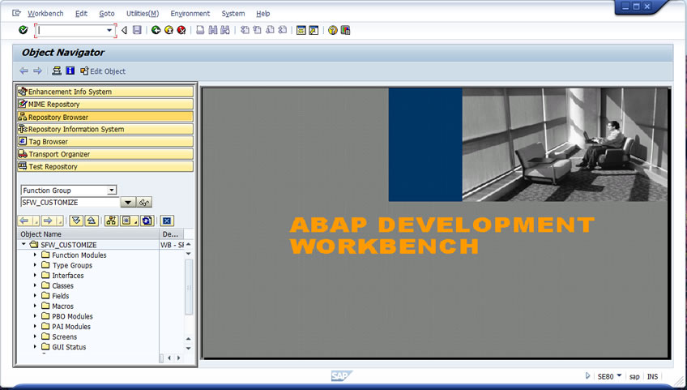This screenshot has width=687, height=390.
Task: Click the green Back arrow icon
Action: coord(156,30)
